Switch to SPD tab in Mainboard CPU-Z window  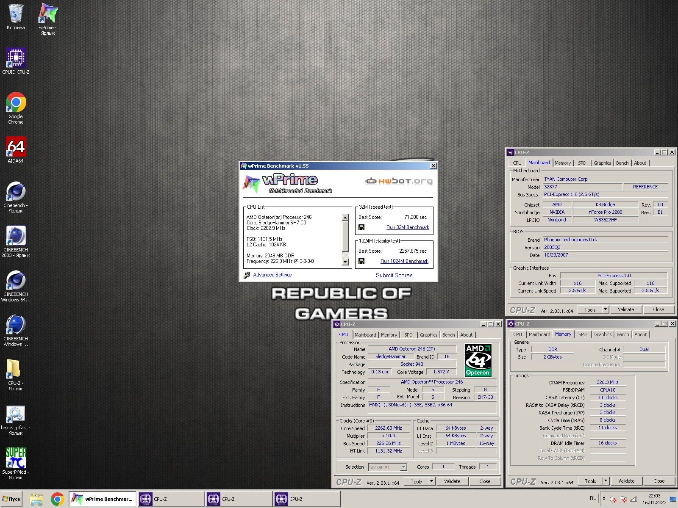pyautogui.click(x=582, y=163)
